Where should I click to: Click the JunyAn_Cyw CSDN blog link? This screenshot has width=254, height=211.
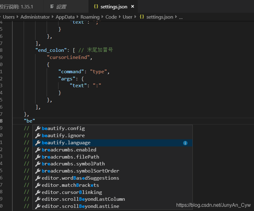click(213, 205)
